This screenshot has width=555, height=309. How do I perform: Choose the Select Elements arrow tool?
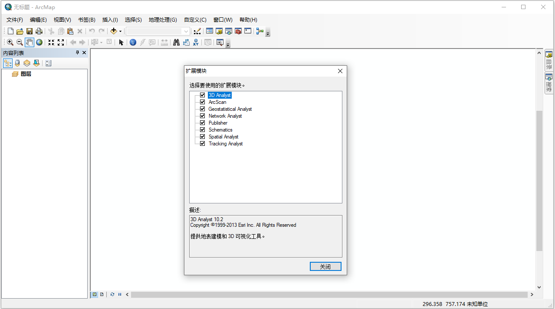(121, 42)
